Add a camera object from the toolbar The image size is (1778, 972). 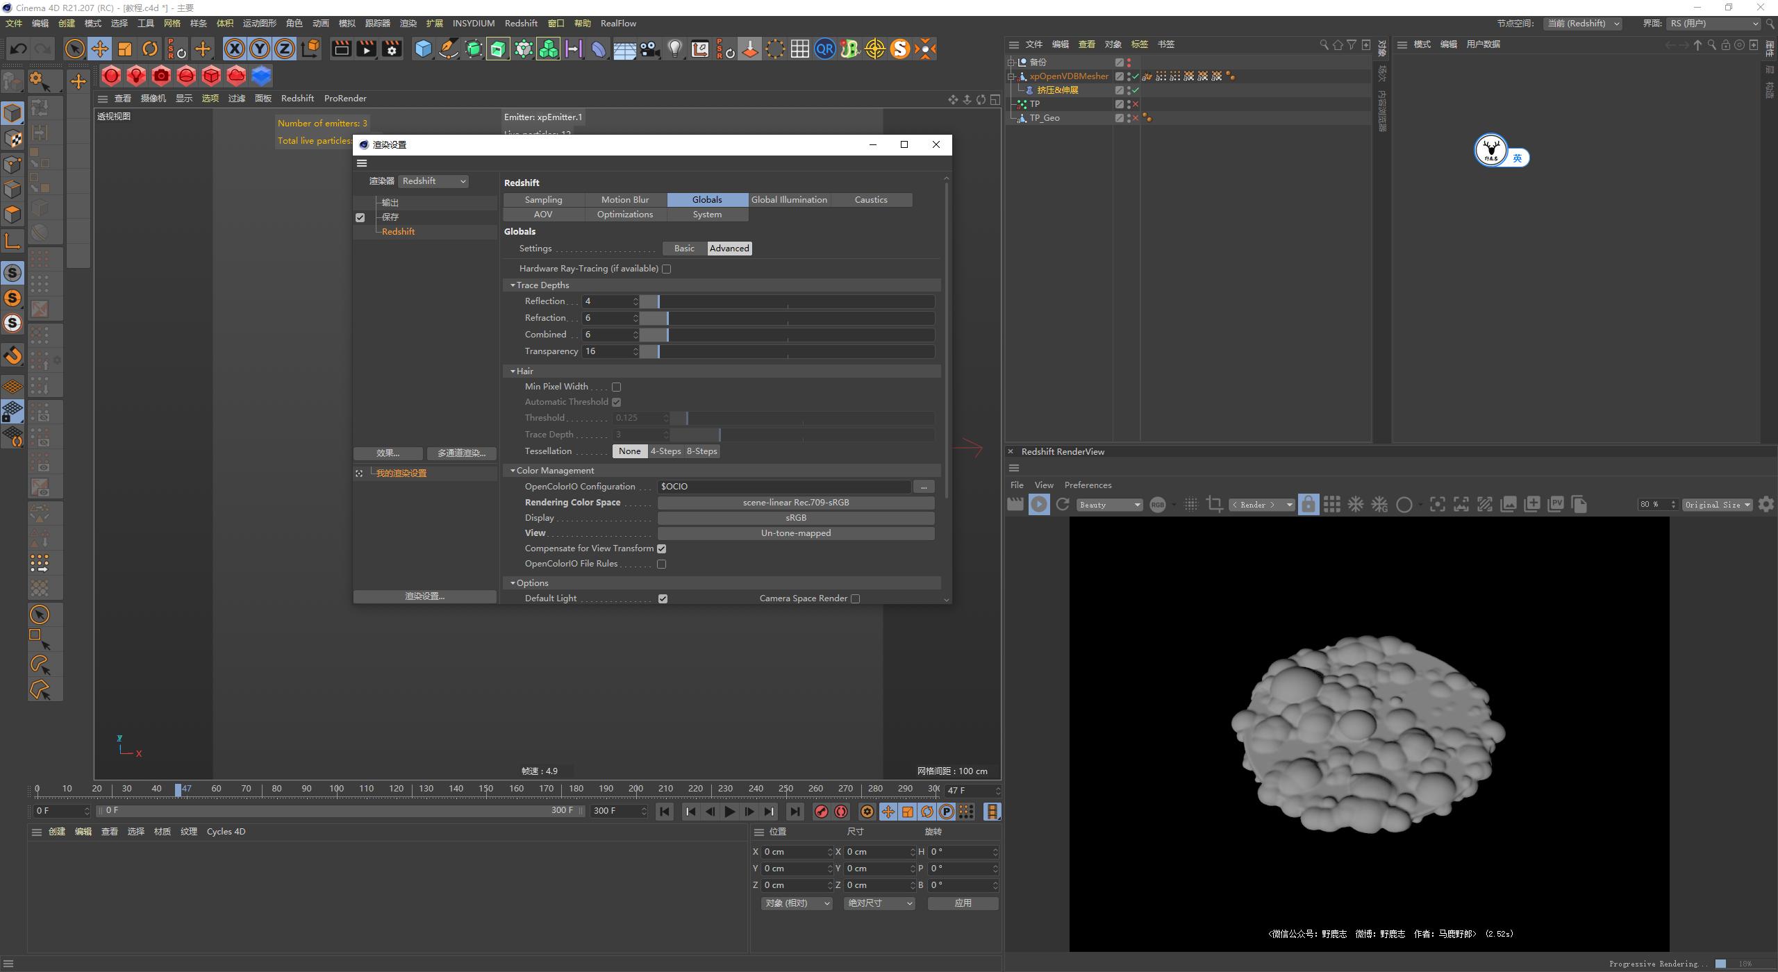click(649, 49)
